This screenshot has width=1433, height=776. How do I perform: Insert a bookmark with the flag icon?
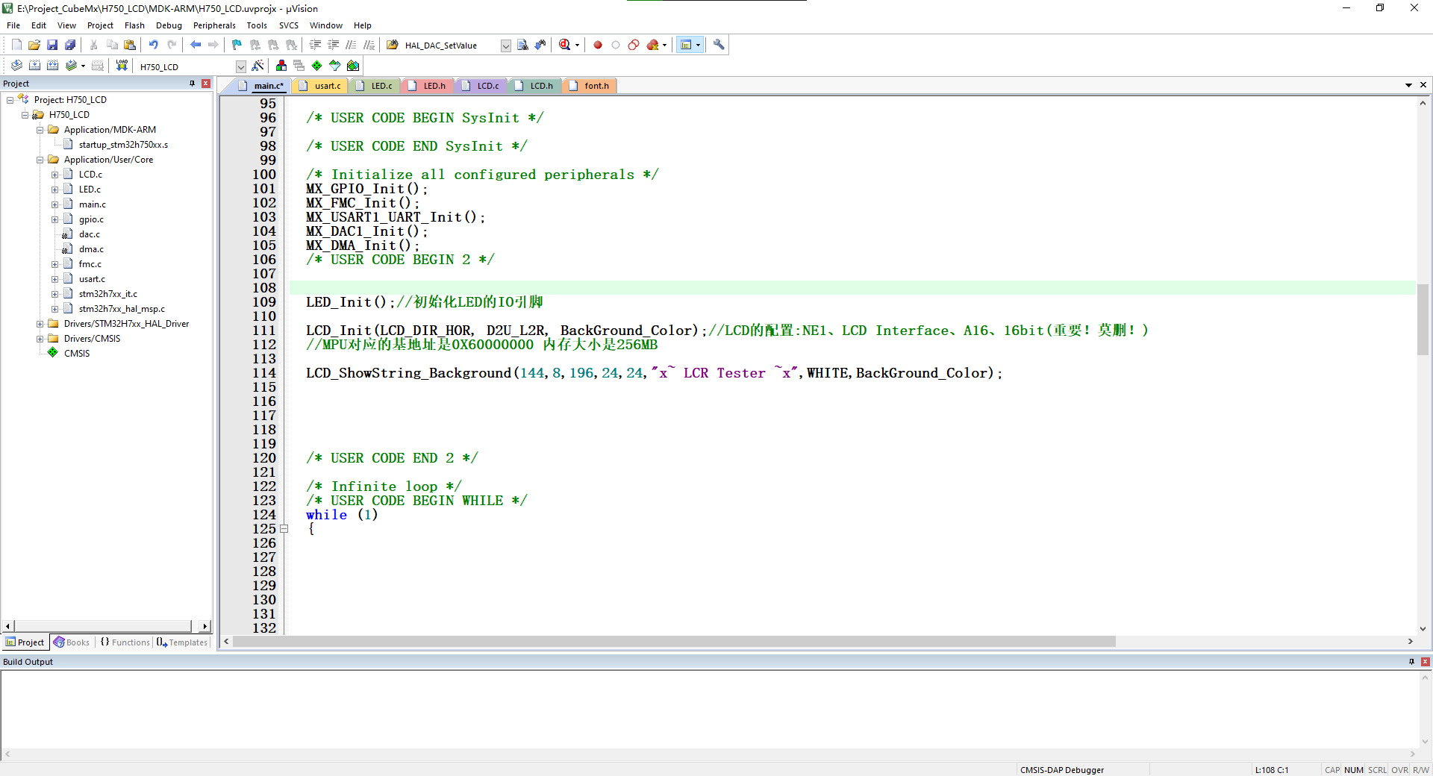coord(237,45)
